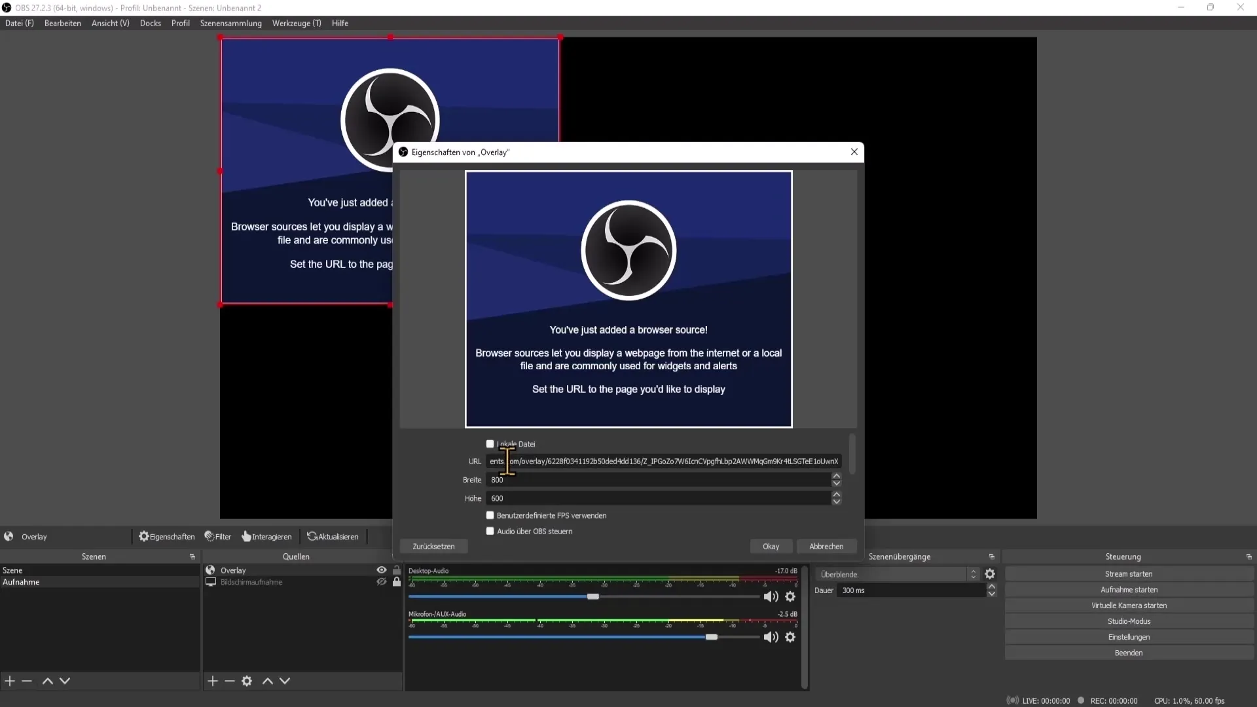Select the Szene scene

(x=100, y=570)
